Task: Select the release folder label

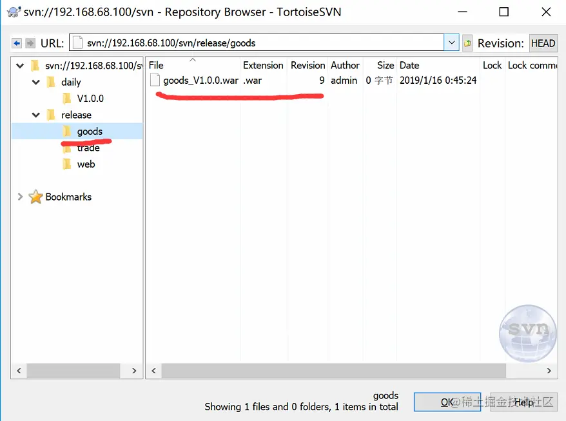Action: (76, 115)
